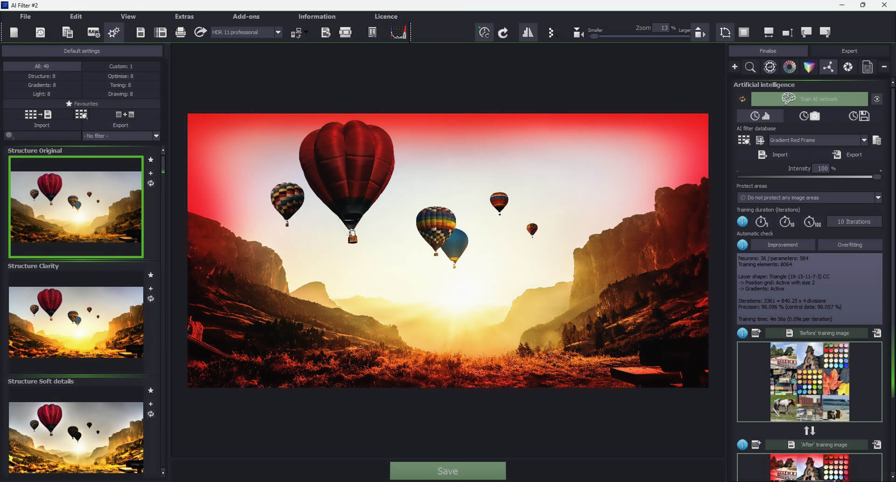
Task: Toggle the Improvement automatic check
Action: (x=782, y=245)
